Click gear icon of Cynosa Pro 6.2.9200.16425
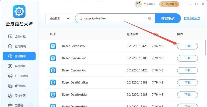 [53, 70]
